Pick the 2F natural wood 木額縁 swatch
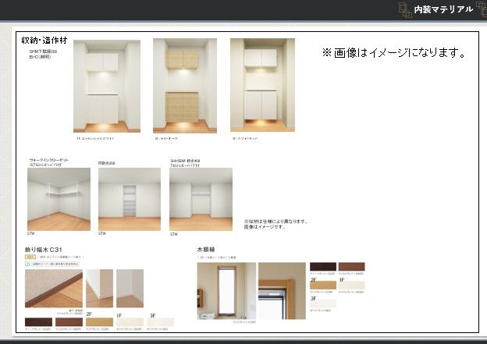Screen dimensions: 487x344 (323, 285)
